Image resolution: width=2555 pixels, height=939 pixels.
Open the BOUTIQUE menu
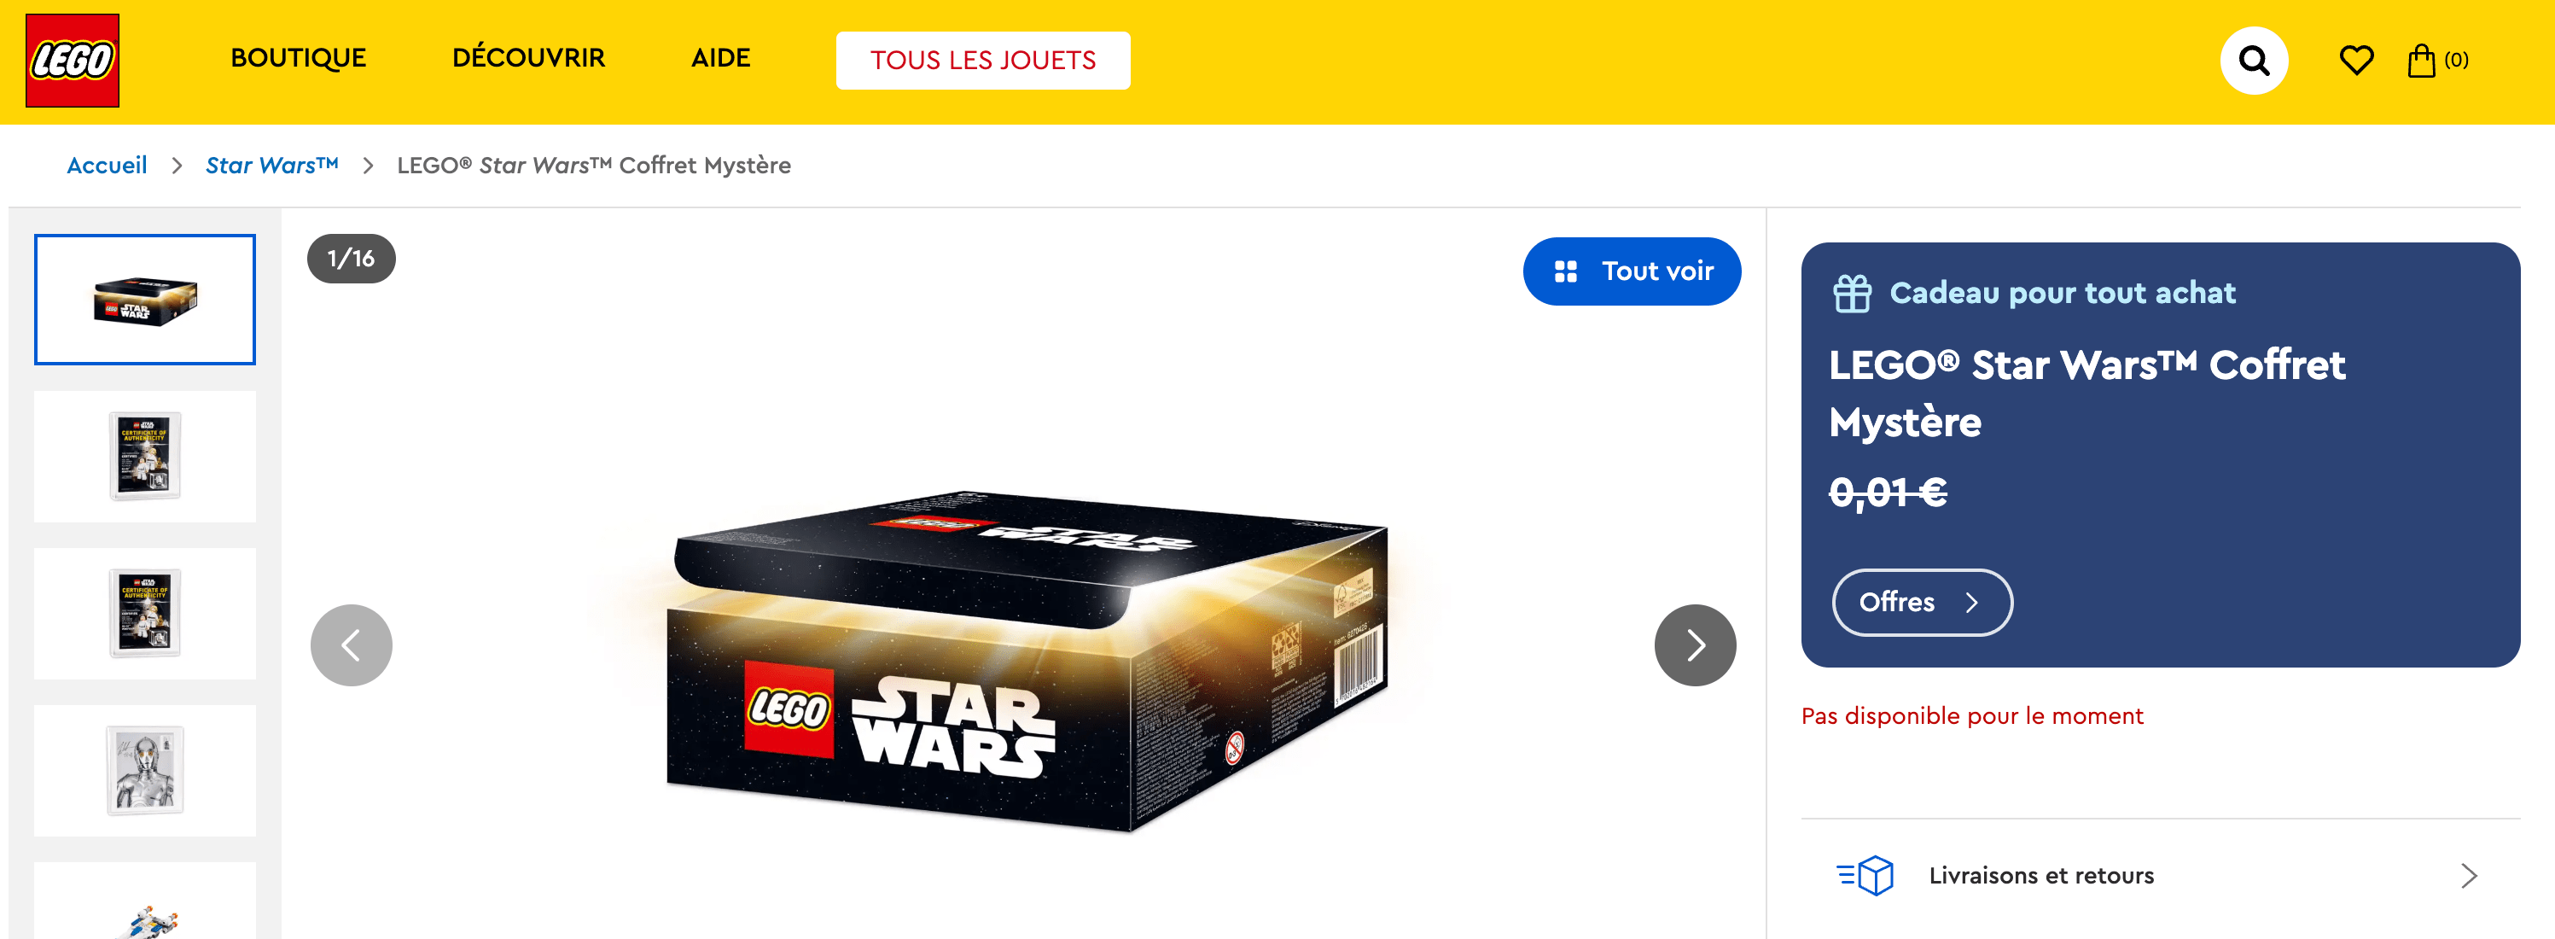(x=298, y=59)
